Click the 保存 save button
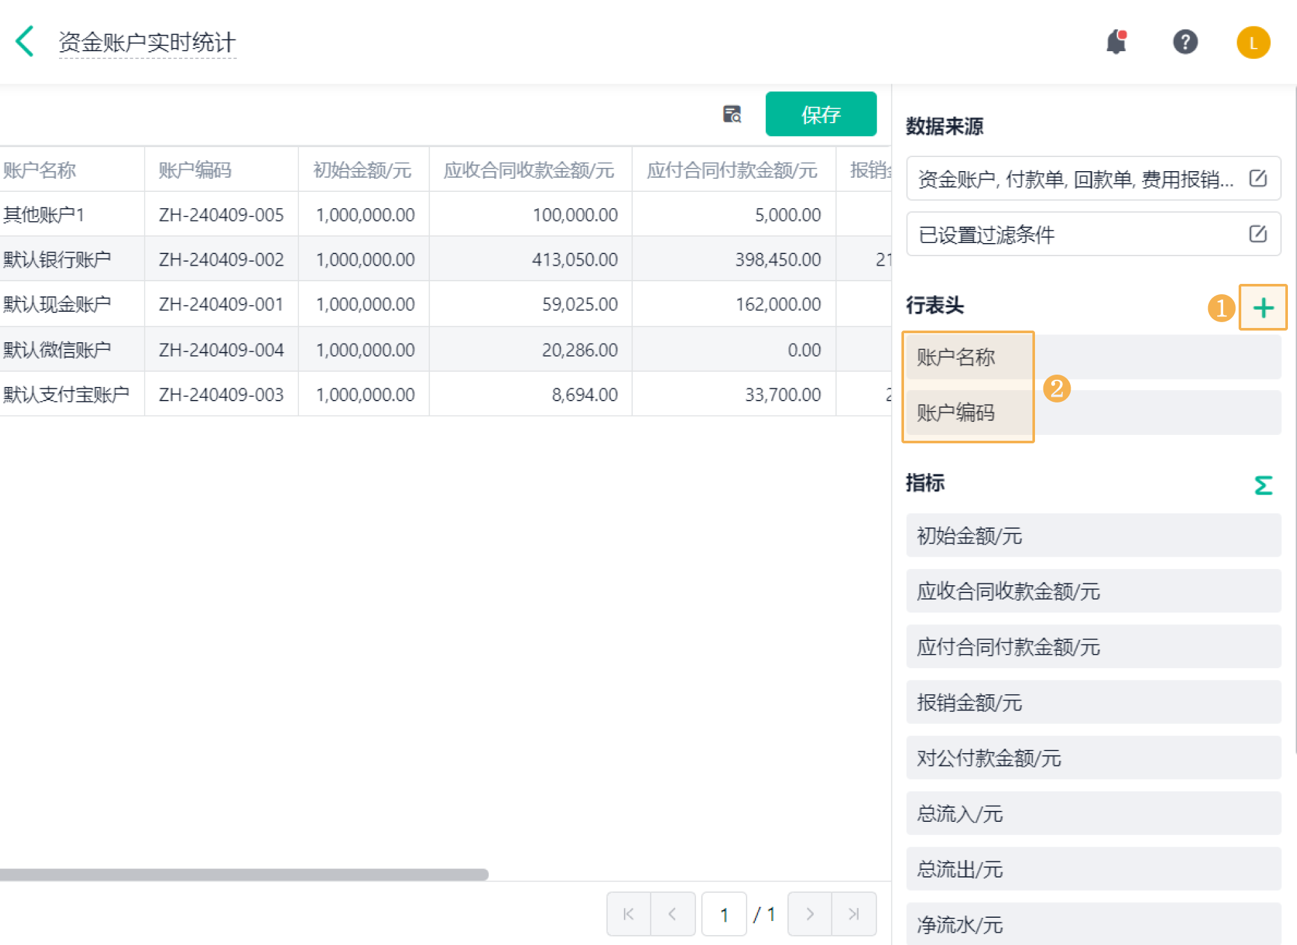Viewport: 1297px width, 945px height. pyautogui.click(x=820, y=114)
